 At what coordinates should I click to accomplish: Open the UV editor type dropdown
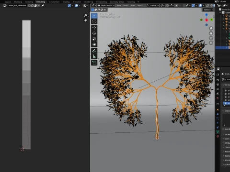[x=5, y=6]
